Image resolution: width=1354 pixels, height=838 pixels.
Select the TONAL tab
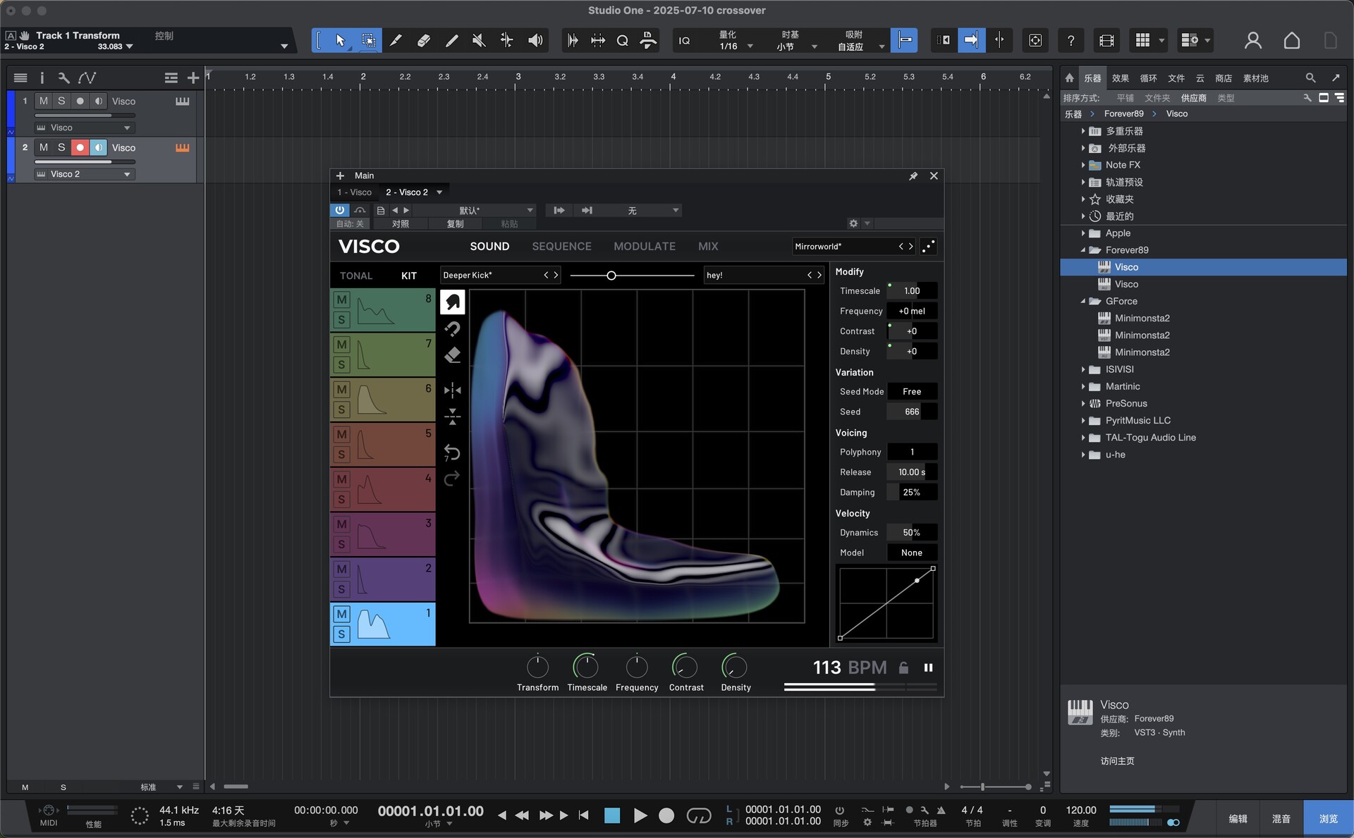356,276
